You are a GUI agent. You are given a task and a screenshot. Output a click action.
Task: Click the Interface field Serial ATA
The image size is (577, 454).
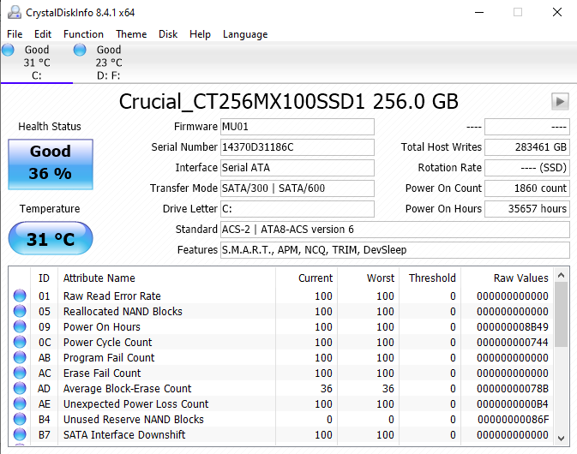[298, 168]
